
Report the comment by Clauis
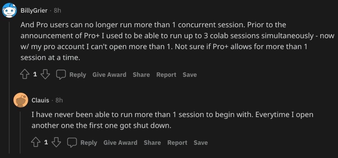(x=177, y=143)
